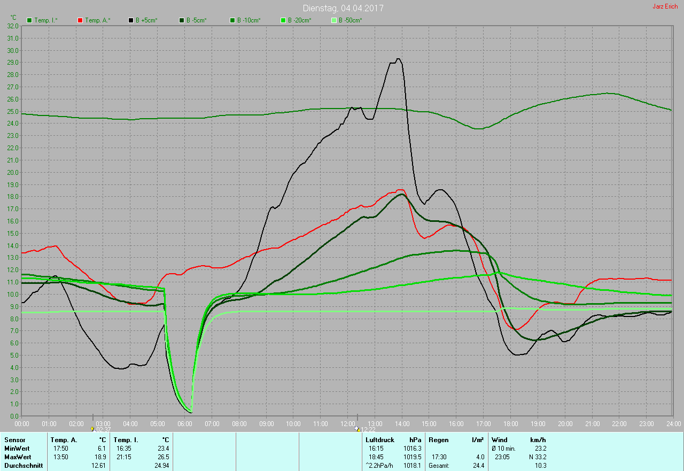Click the 'Durchschnitt' row label
This screenshot has width=684, height=471.
tap(24, 466)
